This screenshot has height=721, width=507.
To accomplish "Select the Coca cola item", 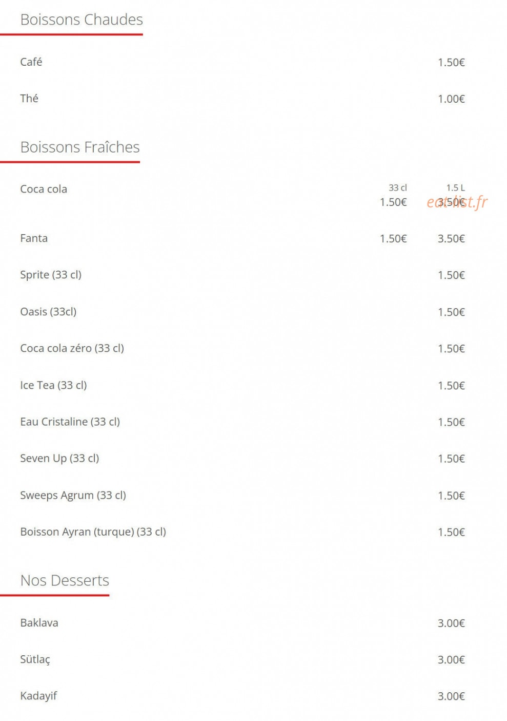I will click(44, 189).
